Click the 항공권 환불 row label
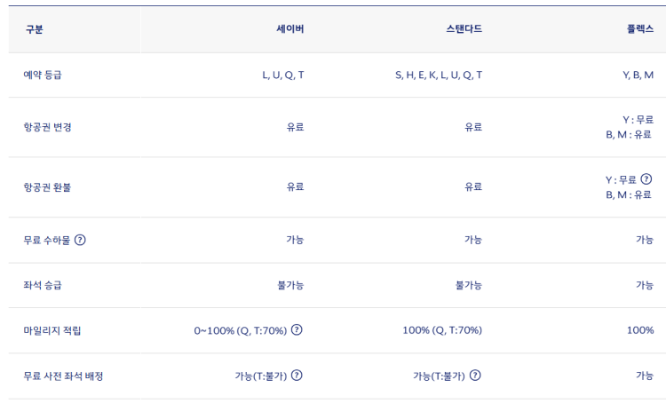 [x=47, y=187]
